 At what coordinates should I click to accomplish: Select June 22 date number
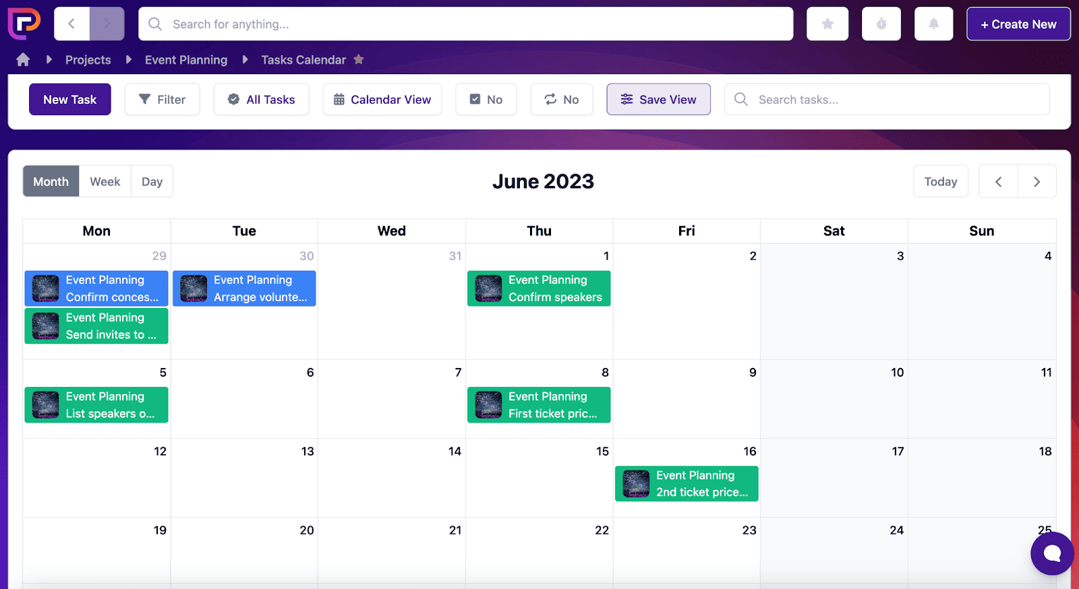[602, 530]
